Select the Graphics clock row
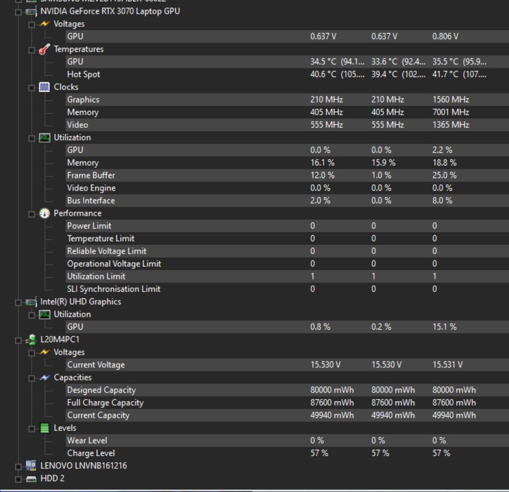The image size is (509, 492). coord(287,100)
